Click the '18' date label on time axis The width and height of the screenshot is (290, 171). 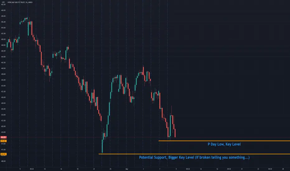(x=77, y=169)
